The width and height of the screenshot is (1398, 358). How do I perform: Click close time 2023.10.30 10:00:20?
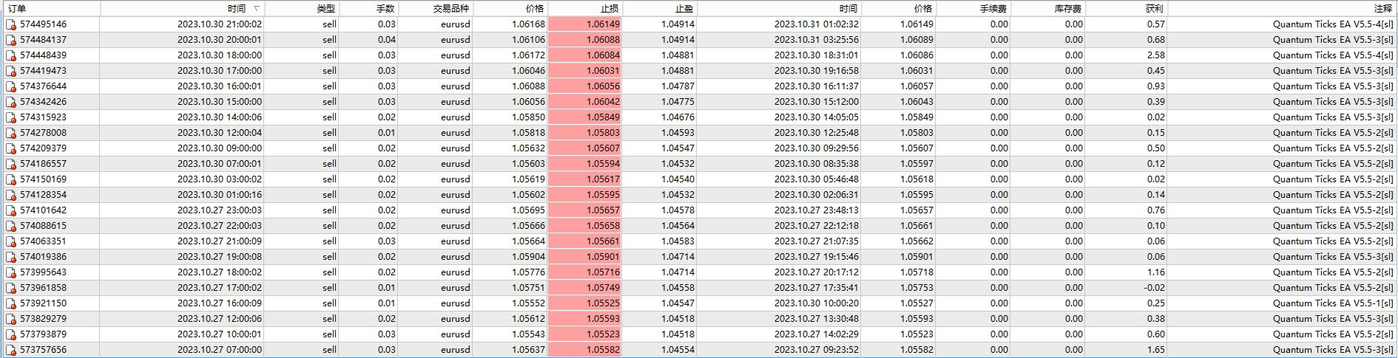tap(817, 303)
